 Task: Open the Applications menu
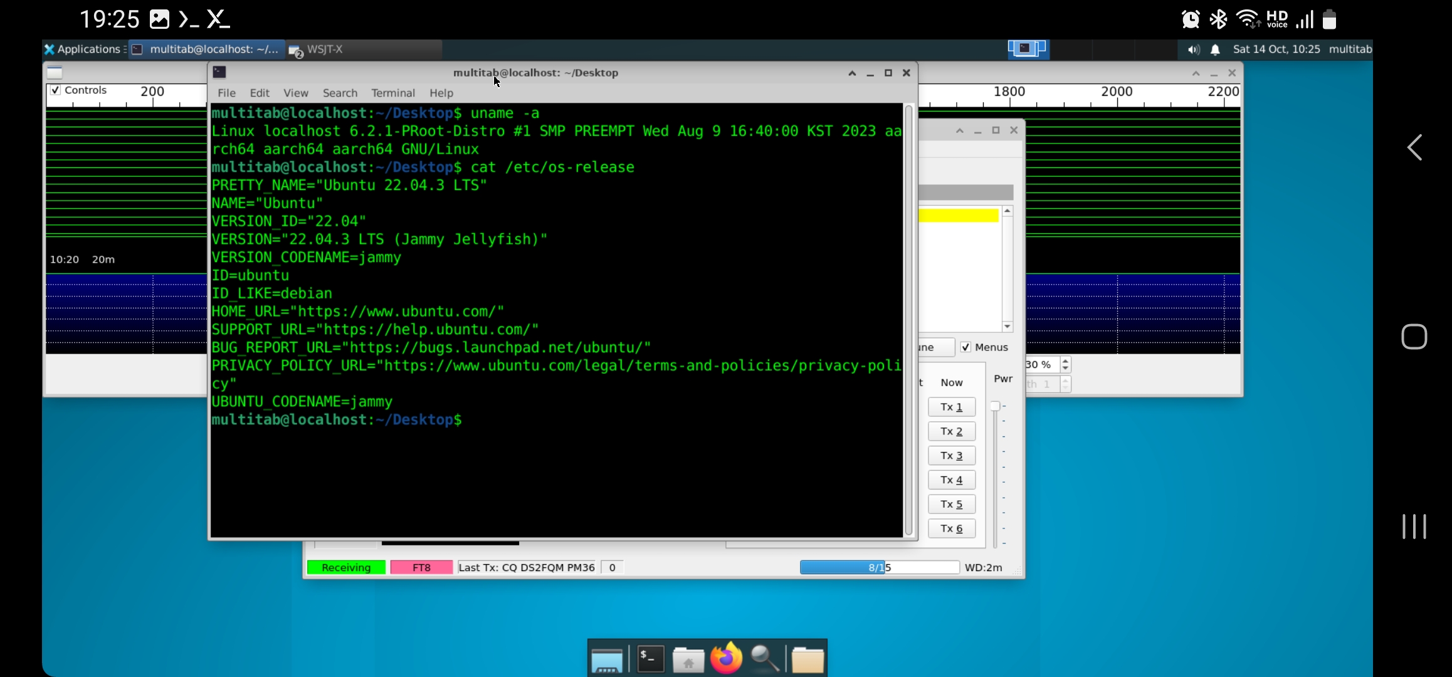pyautogui.click(x=84, y=50)
